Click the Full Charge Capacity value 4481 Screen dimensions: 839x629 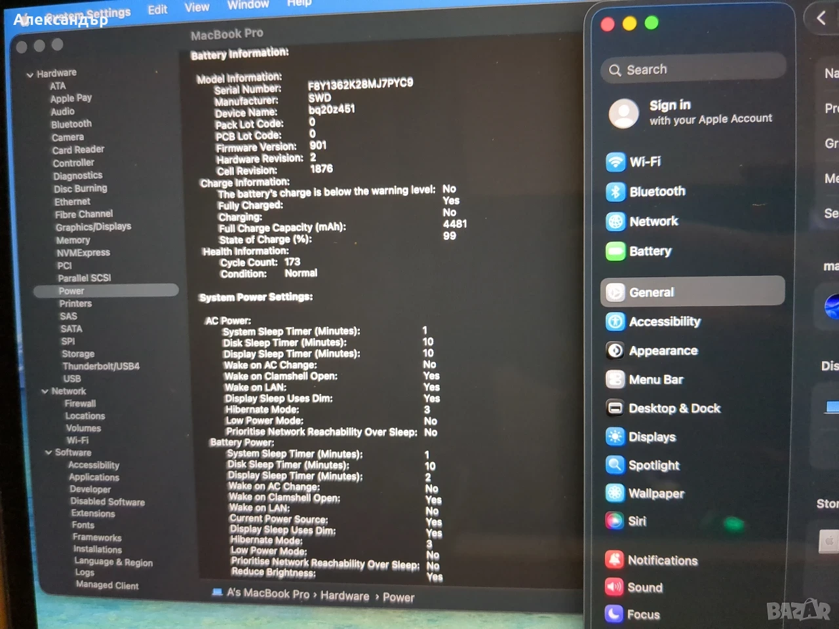click(x=455, y=224)
